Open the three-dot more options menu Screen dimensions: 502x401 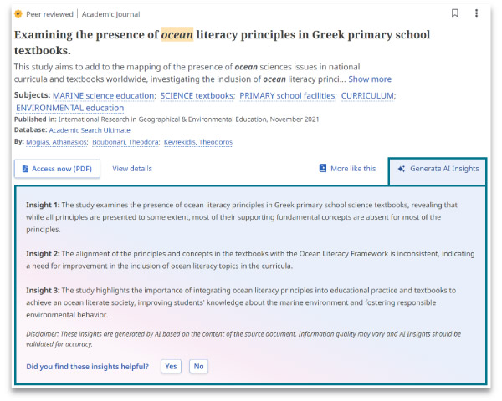pyautogui.click(x=477, y=13)
